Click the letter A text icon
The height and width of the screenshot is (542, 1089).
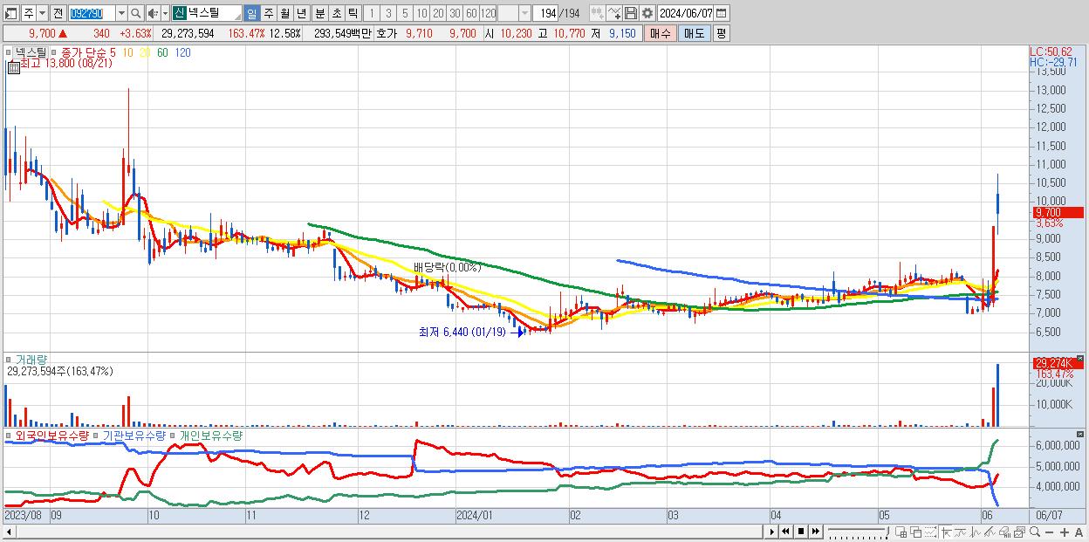point(1079,532)
